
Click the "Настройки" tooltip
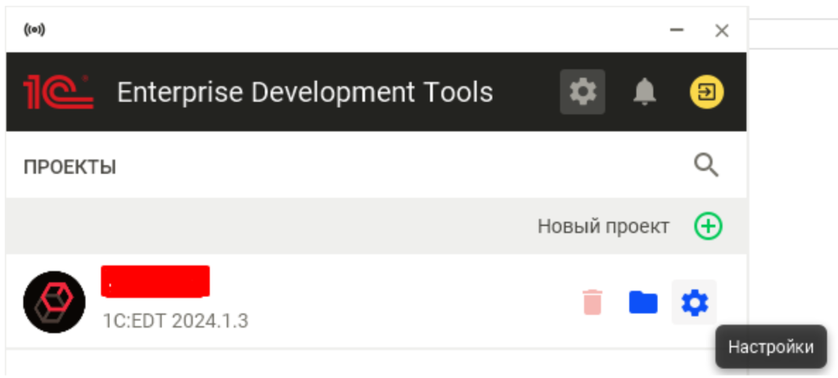click(x=771, y=347)
